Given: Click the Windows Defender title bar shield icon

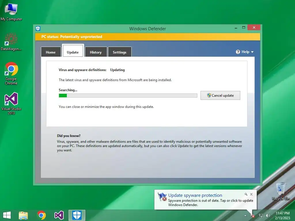Looking at the screenshot, I should (38, 28).
